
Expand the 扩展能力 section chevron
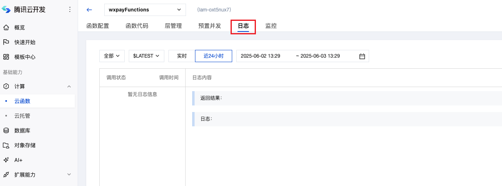click(69, 175)
